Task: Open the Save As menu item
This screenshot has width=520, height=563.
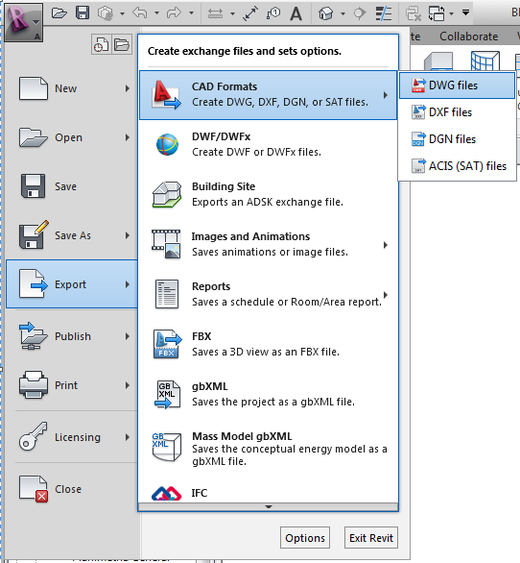Action: pyautogui.click(x=72, y=235)
